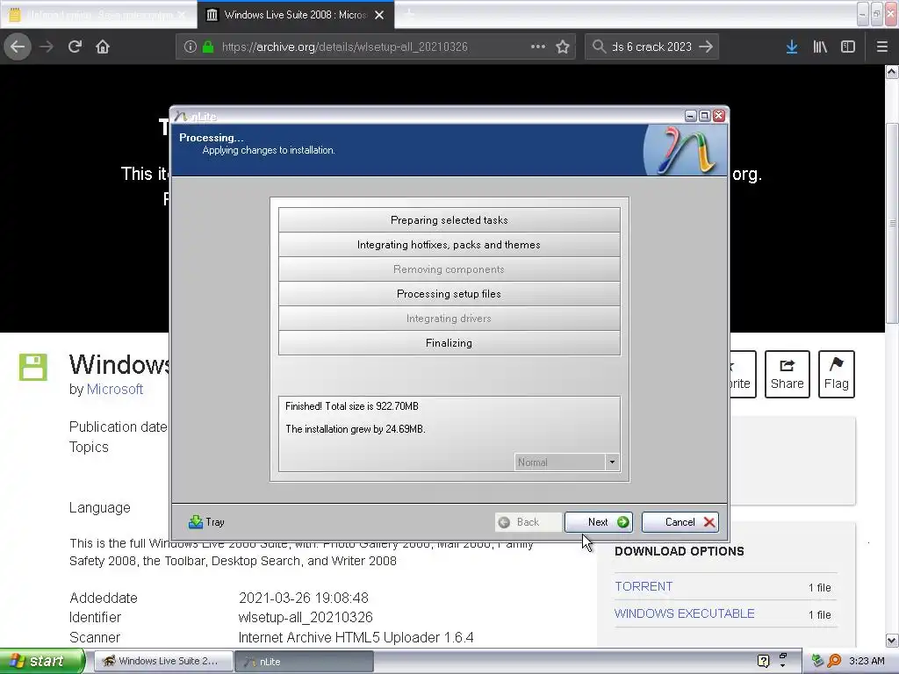Click 'The installation grew by 24.69MB.' text

[x=356, y=428]
